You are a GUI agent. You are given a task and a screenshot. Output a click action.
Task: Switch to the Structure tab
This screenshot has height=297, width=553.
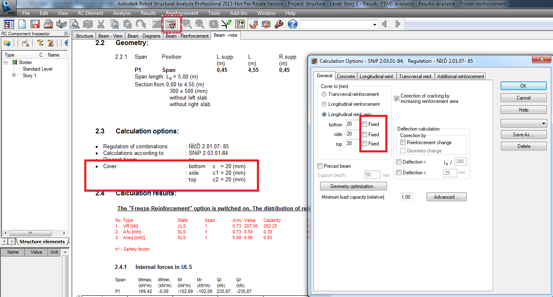click(84, 36)
